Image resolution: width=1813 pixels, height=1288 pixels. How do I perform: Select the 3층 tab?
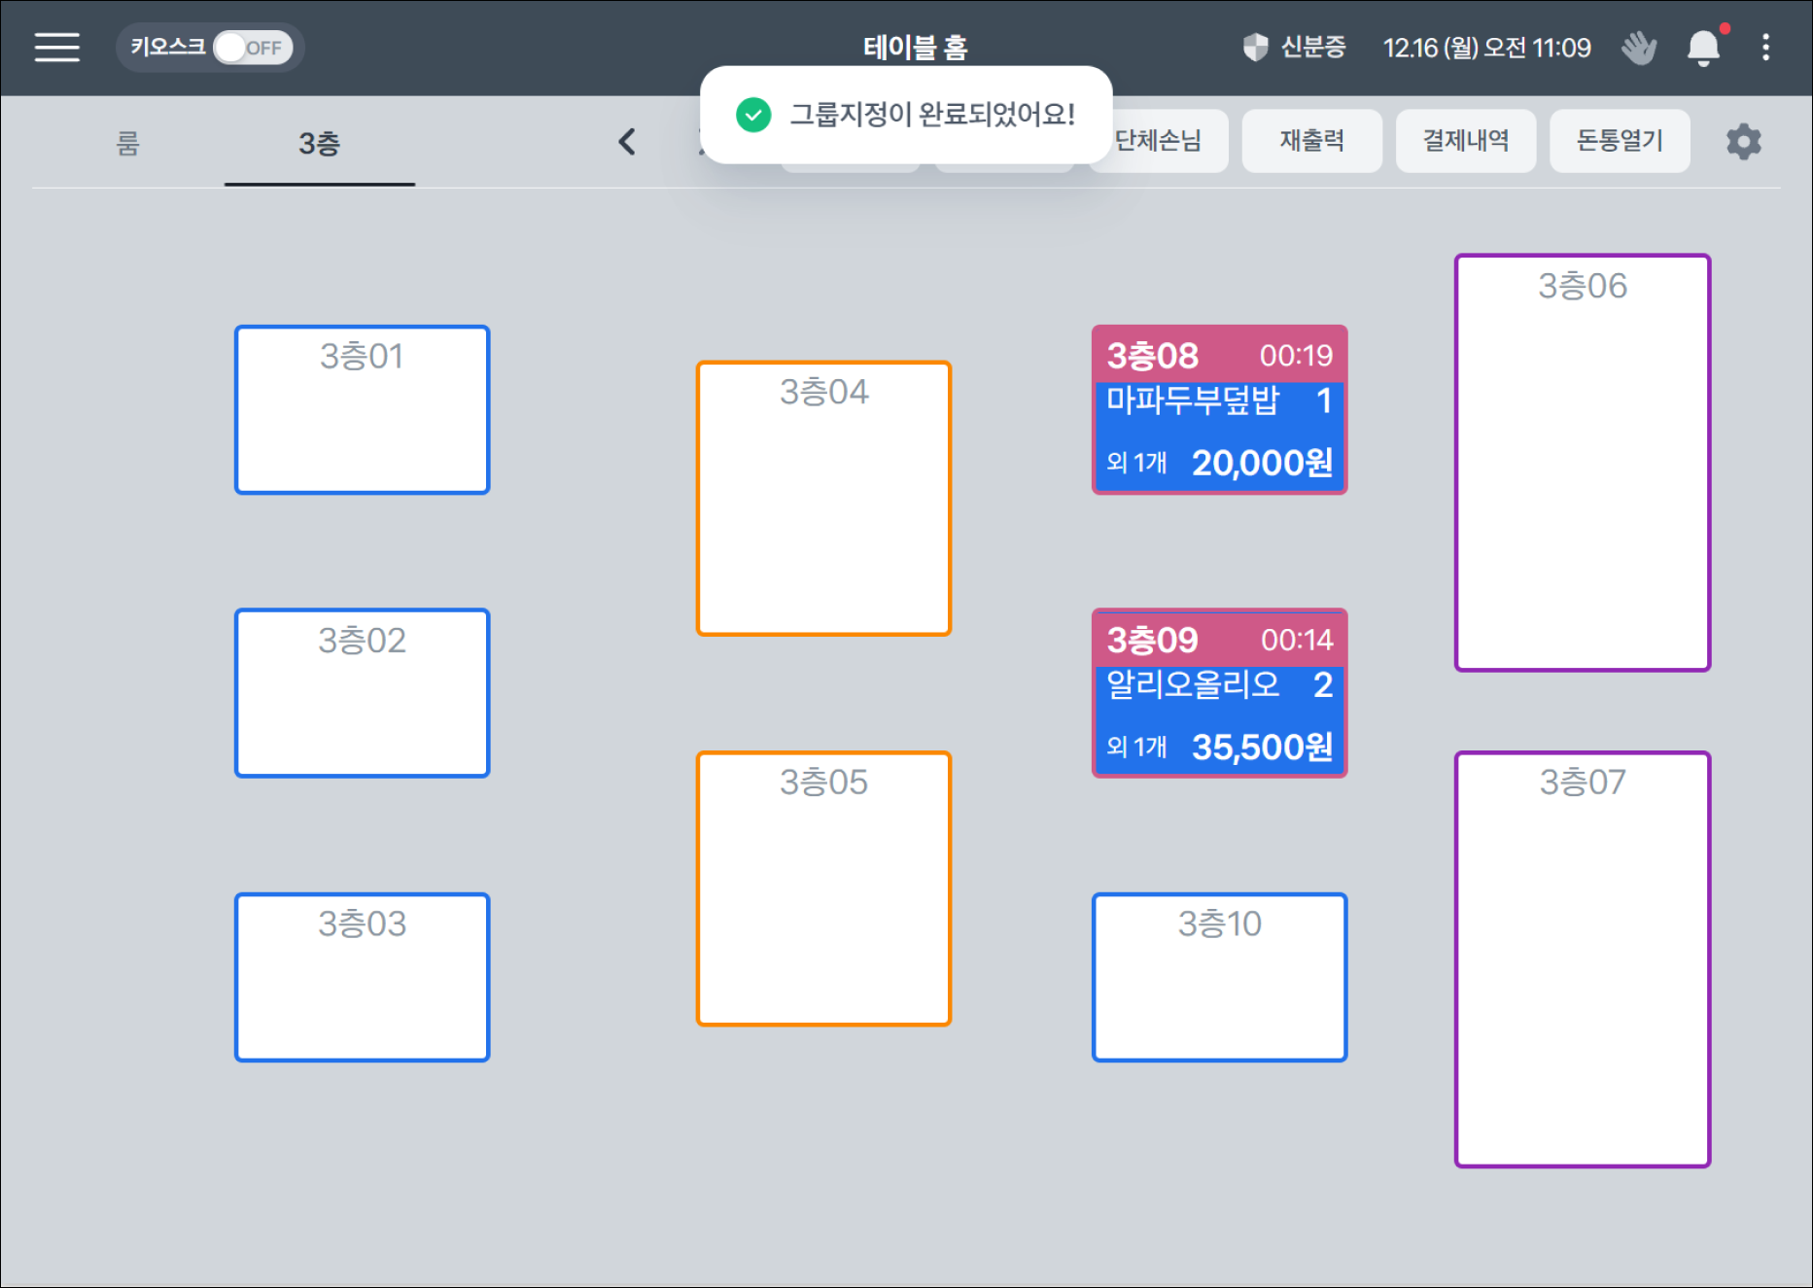coord(319,144)
